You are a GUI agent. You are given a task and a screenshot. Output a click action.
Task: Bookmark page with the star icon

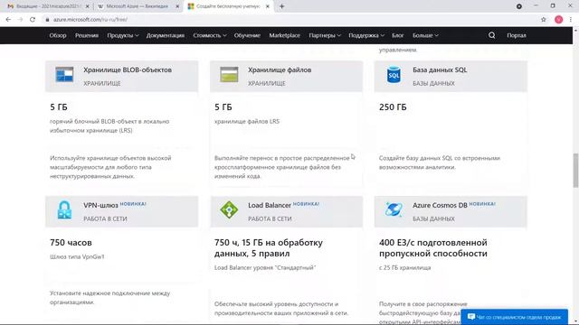coord(544,20)
